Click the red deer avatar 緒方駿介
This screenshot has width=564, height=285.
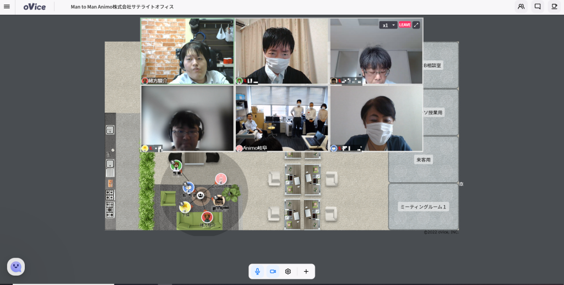pos(207,217)
